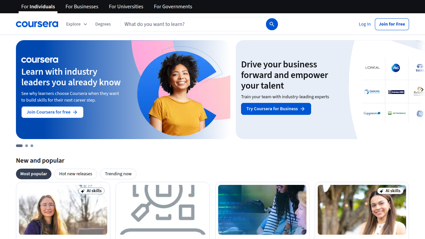The image size is (425, 239).
Task: Go to third carousel slide dot
Action: click(32, 146)
